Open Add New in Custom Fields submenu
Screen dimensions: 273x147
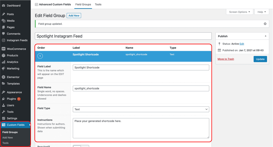pos(7,138)
